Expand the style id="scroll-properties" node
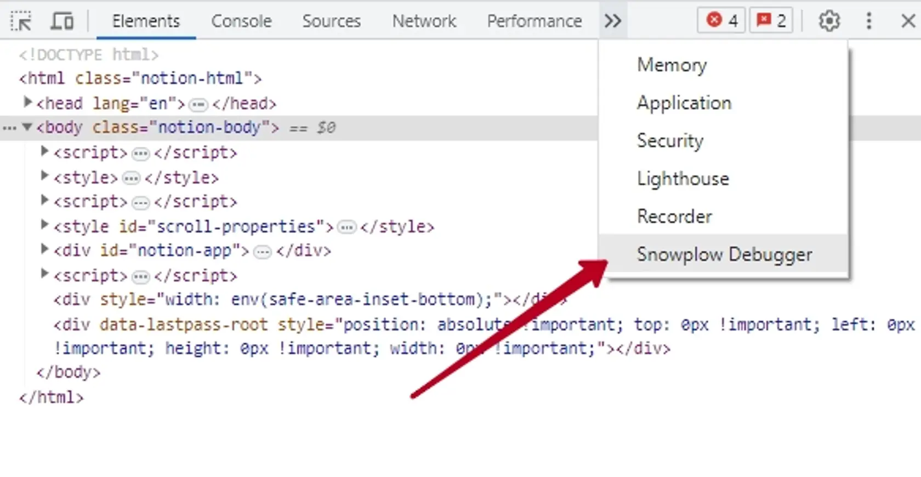 click(45, 225)
